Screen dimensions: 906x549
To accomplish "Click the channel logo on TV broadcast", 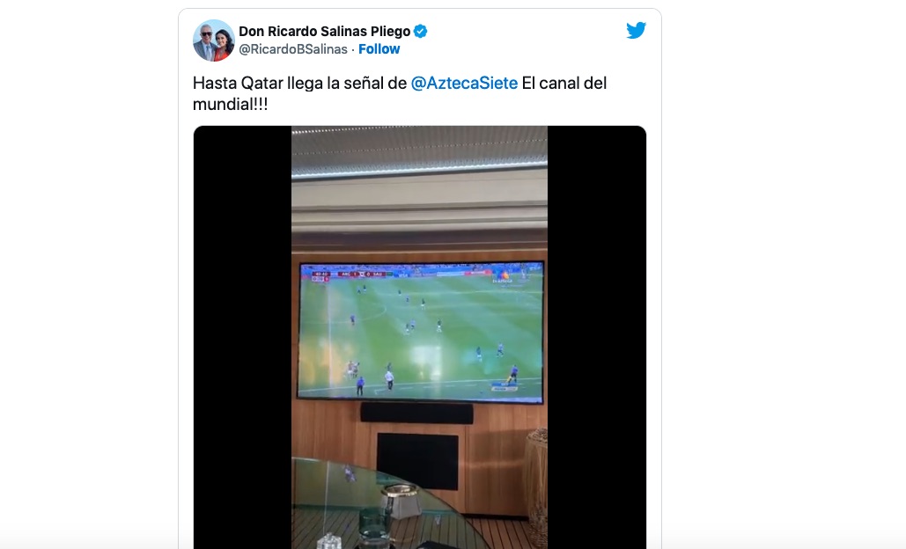I will [x=502, y=277].
